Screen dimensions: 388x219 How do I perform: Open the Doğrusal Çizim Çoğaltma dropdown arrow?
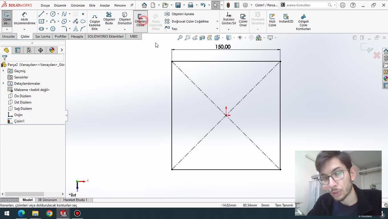tap(217, 21)
